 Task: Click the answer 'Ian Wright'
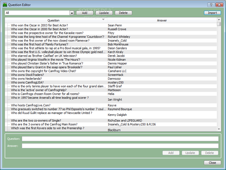point(115,100)
